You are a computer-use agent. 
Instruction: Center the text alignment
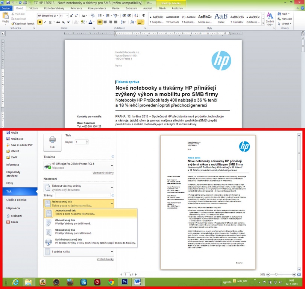(105, 22)
